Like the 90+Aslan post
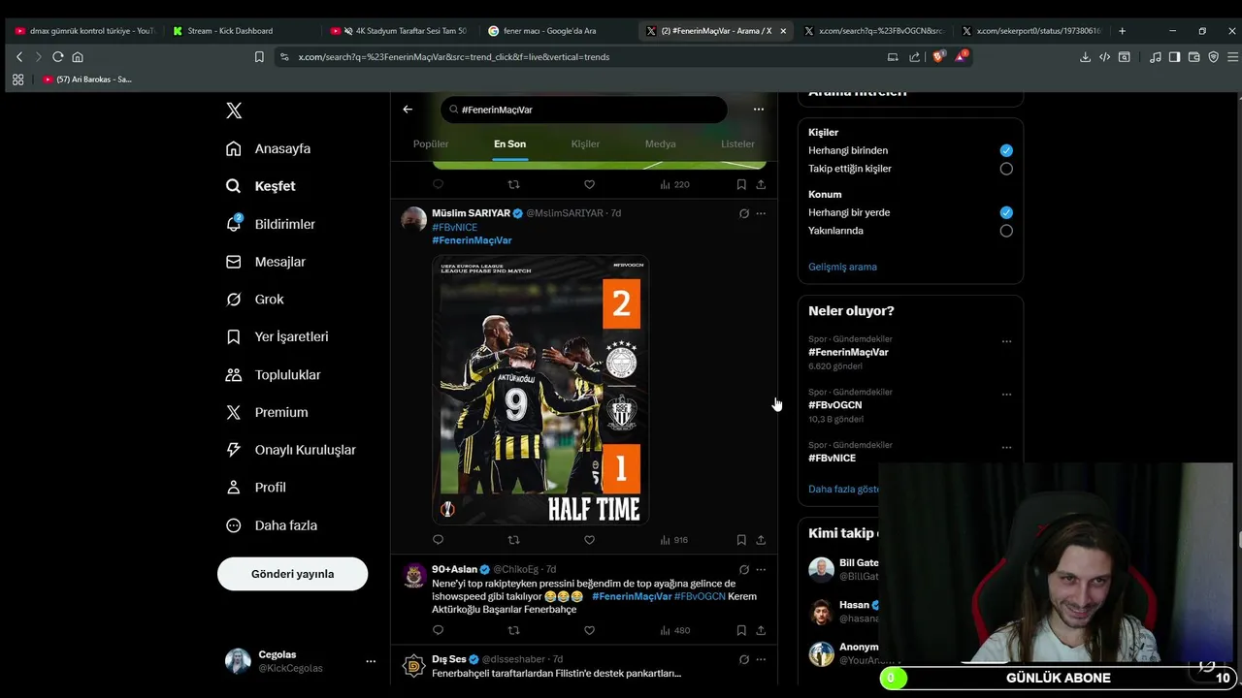Image resolution: width=1242 pixels, height=698 pixels. pyautogui.click(x=589, y=630)
